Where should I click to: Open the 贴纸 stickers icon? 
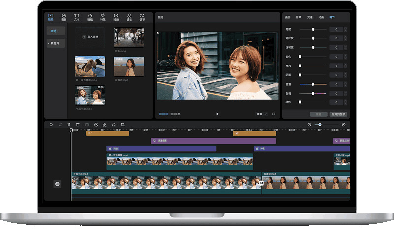(x=90, y=17)
